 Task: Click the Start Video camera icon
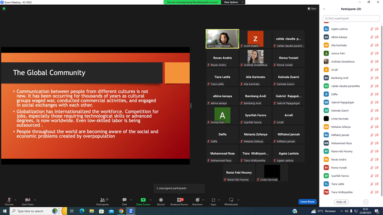28,200
